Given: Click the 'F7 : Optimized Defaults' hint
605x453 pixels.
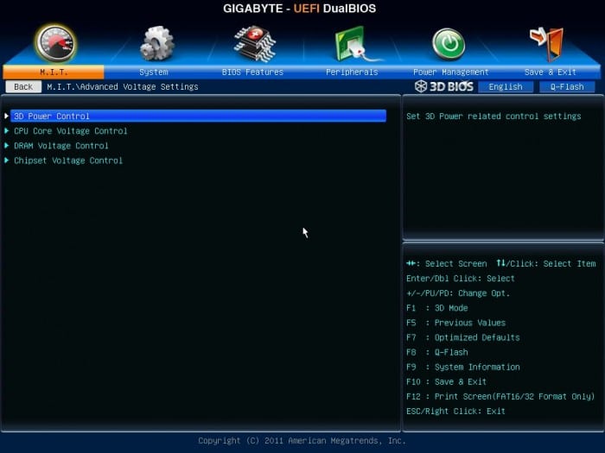Looking at the screenshot, I should coord(463,337).
